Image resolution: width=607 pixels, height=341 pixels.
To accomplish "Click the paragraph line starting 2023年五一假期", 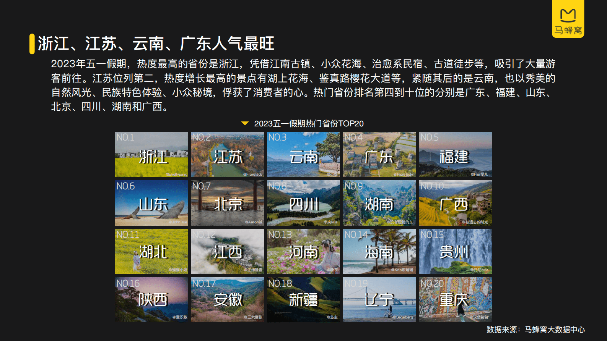I will tap(303, 64).
